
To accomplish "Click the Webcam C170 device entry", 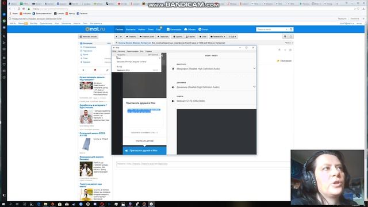I will [x=191, y=101].
